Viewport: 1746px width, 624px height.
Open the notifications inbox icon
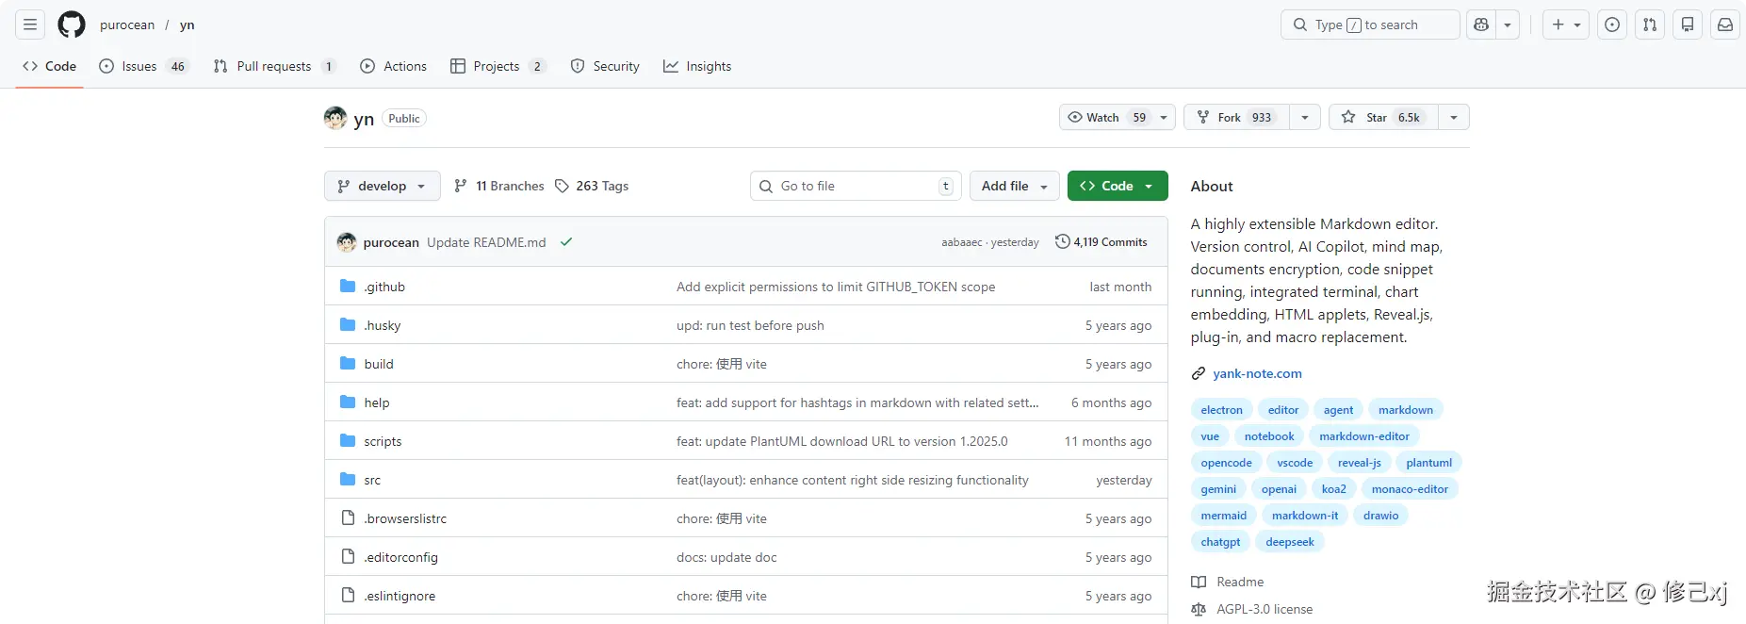tap(1725, 25)
